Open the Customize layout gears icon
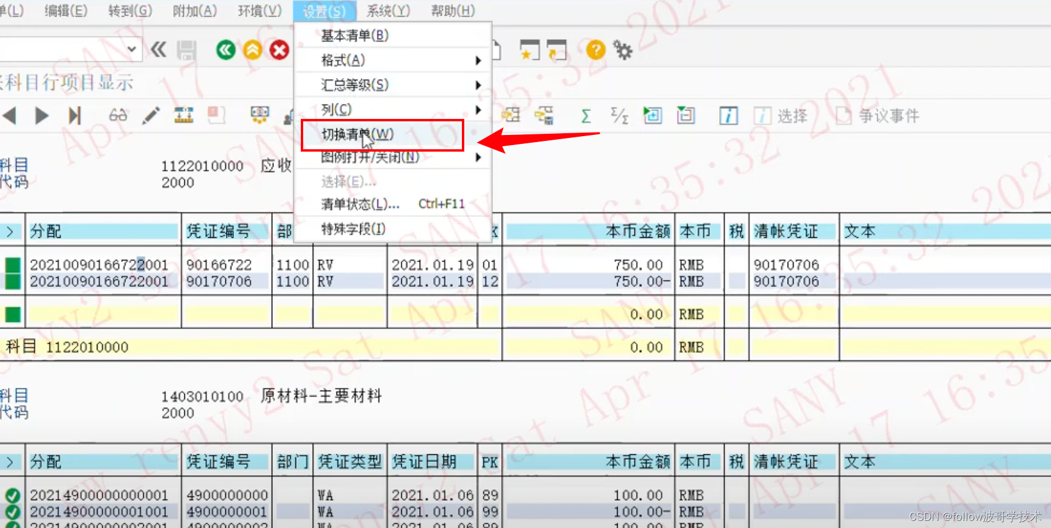 point(622,51)
